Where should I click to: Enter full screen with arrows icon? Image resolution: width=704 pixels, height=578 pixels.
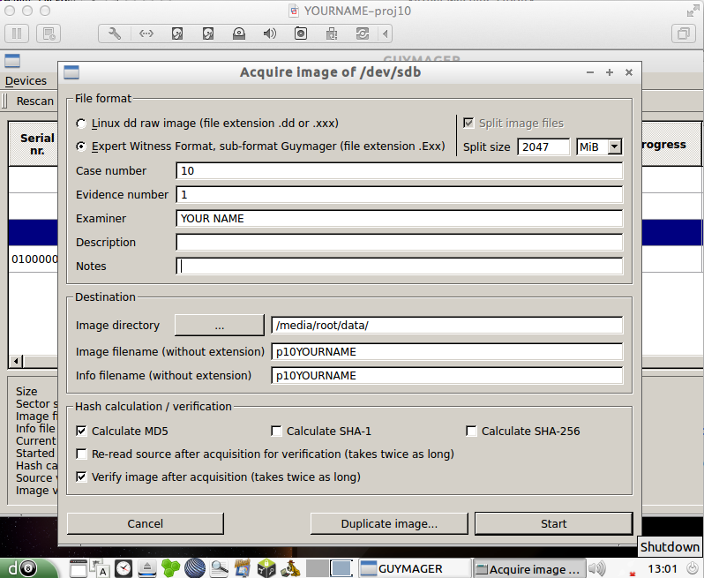693,11
